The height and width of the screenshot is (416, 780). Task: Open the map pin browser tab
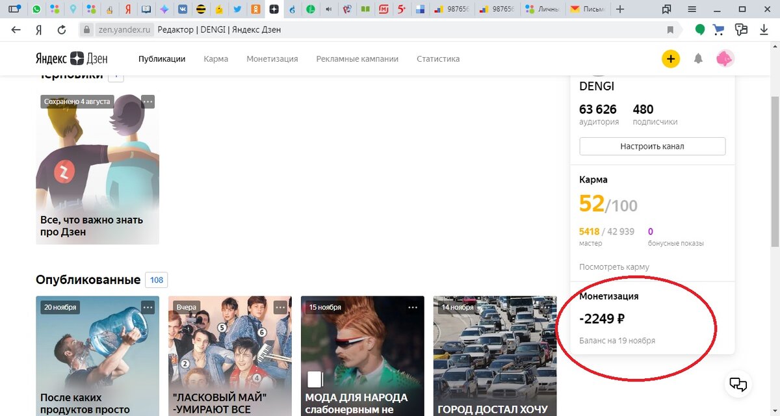coord(72,9)
